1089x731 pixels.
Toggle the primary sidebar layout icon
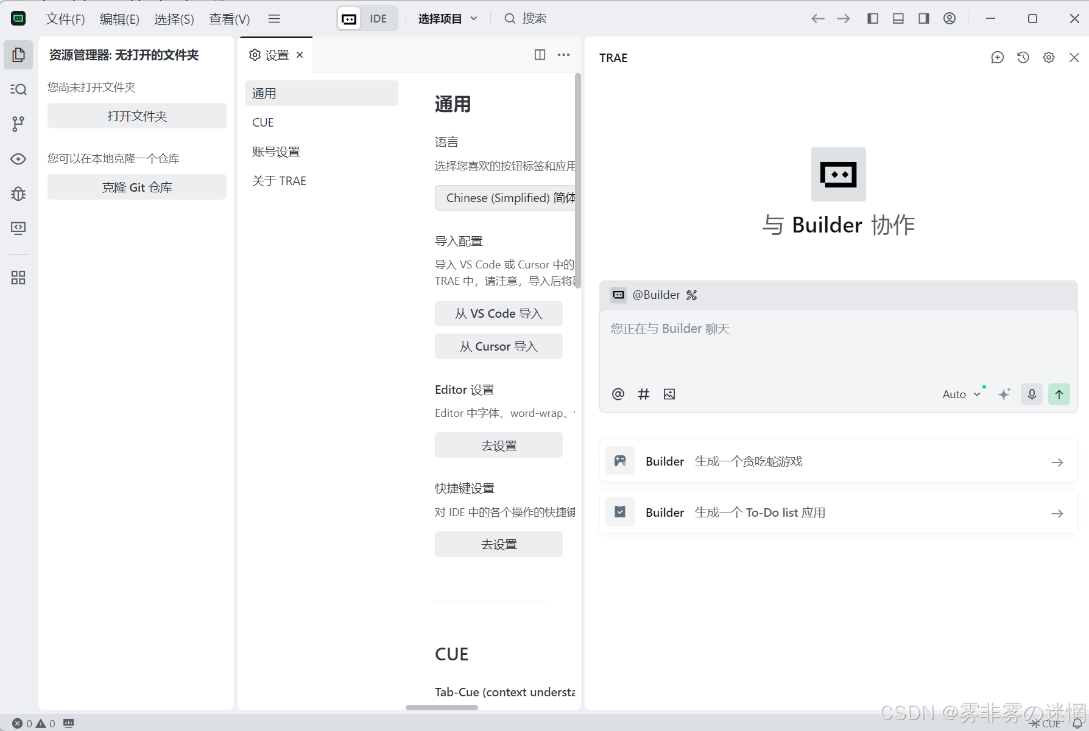873,19
